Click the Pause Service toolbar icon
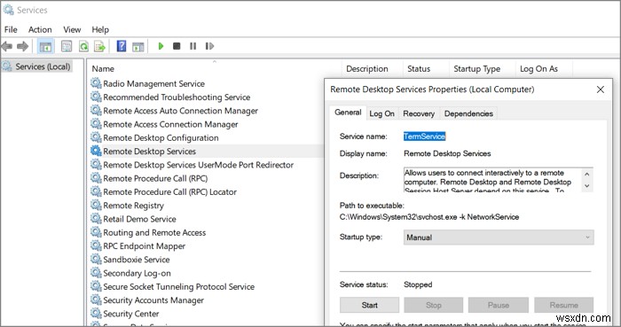This screenshot has height=327, width=621. [193, 46]
